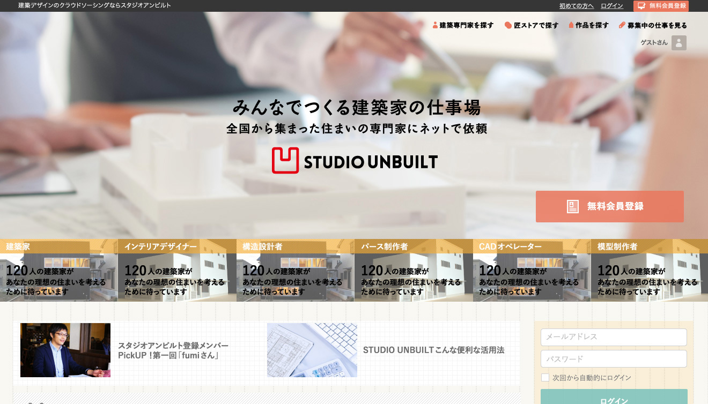
Task: Click the subheading 全国から集まった住まいの専門家にネットで依頼
Action: [357, 129]
